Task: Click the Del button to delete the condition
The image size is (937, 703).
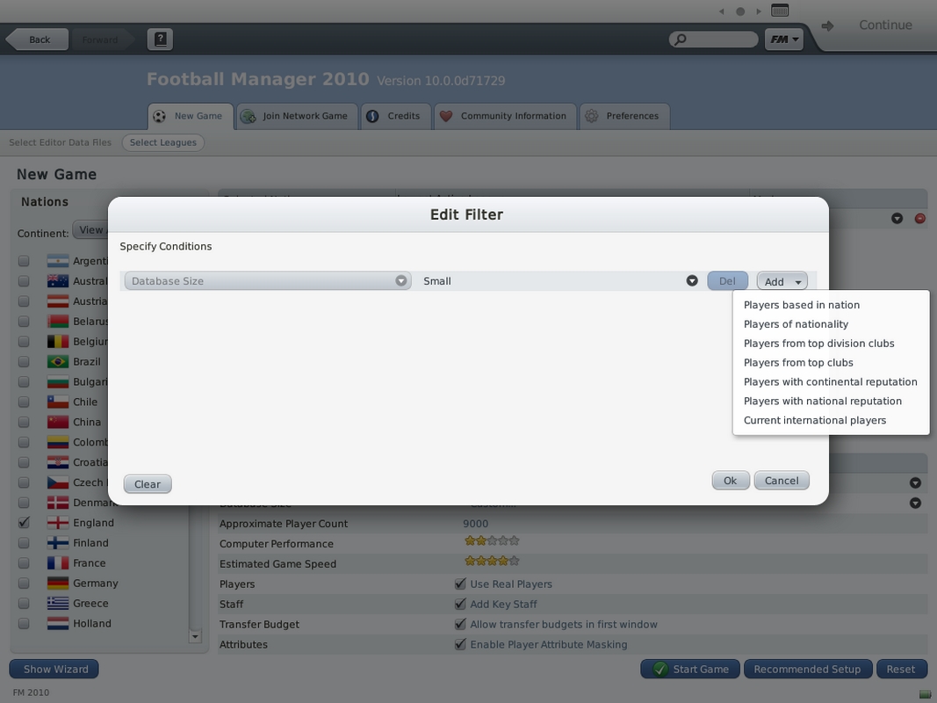Action: (727, 281)
